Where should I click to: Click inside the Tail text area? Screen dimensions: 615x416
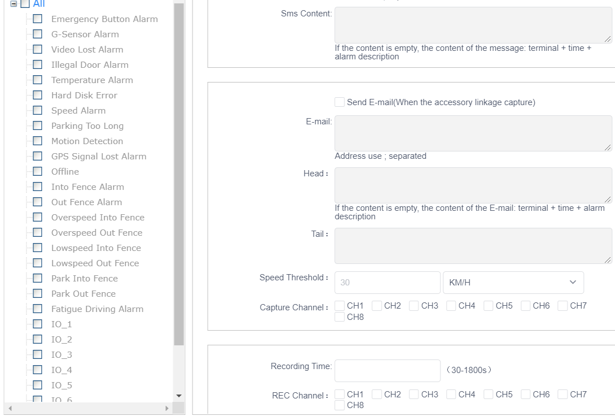473,246
